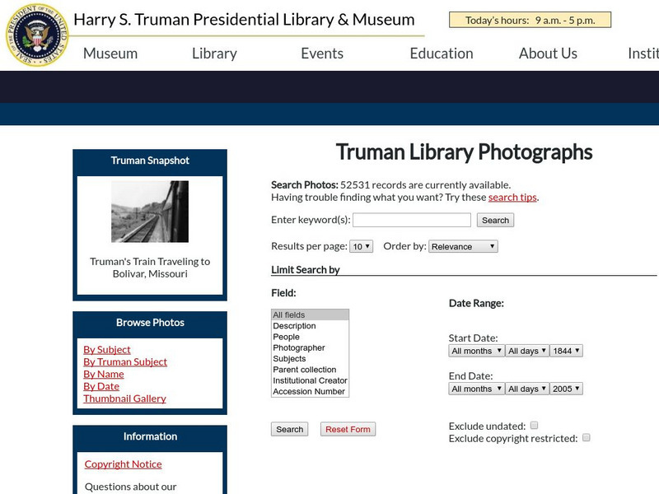This screenshot has height=494, width=659.
Task: Open Start Date All days dropdown
Action: coord(527,351)
